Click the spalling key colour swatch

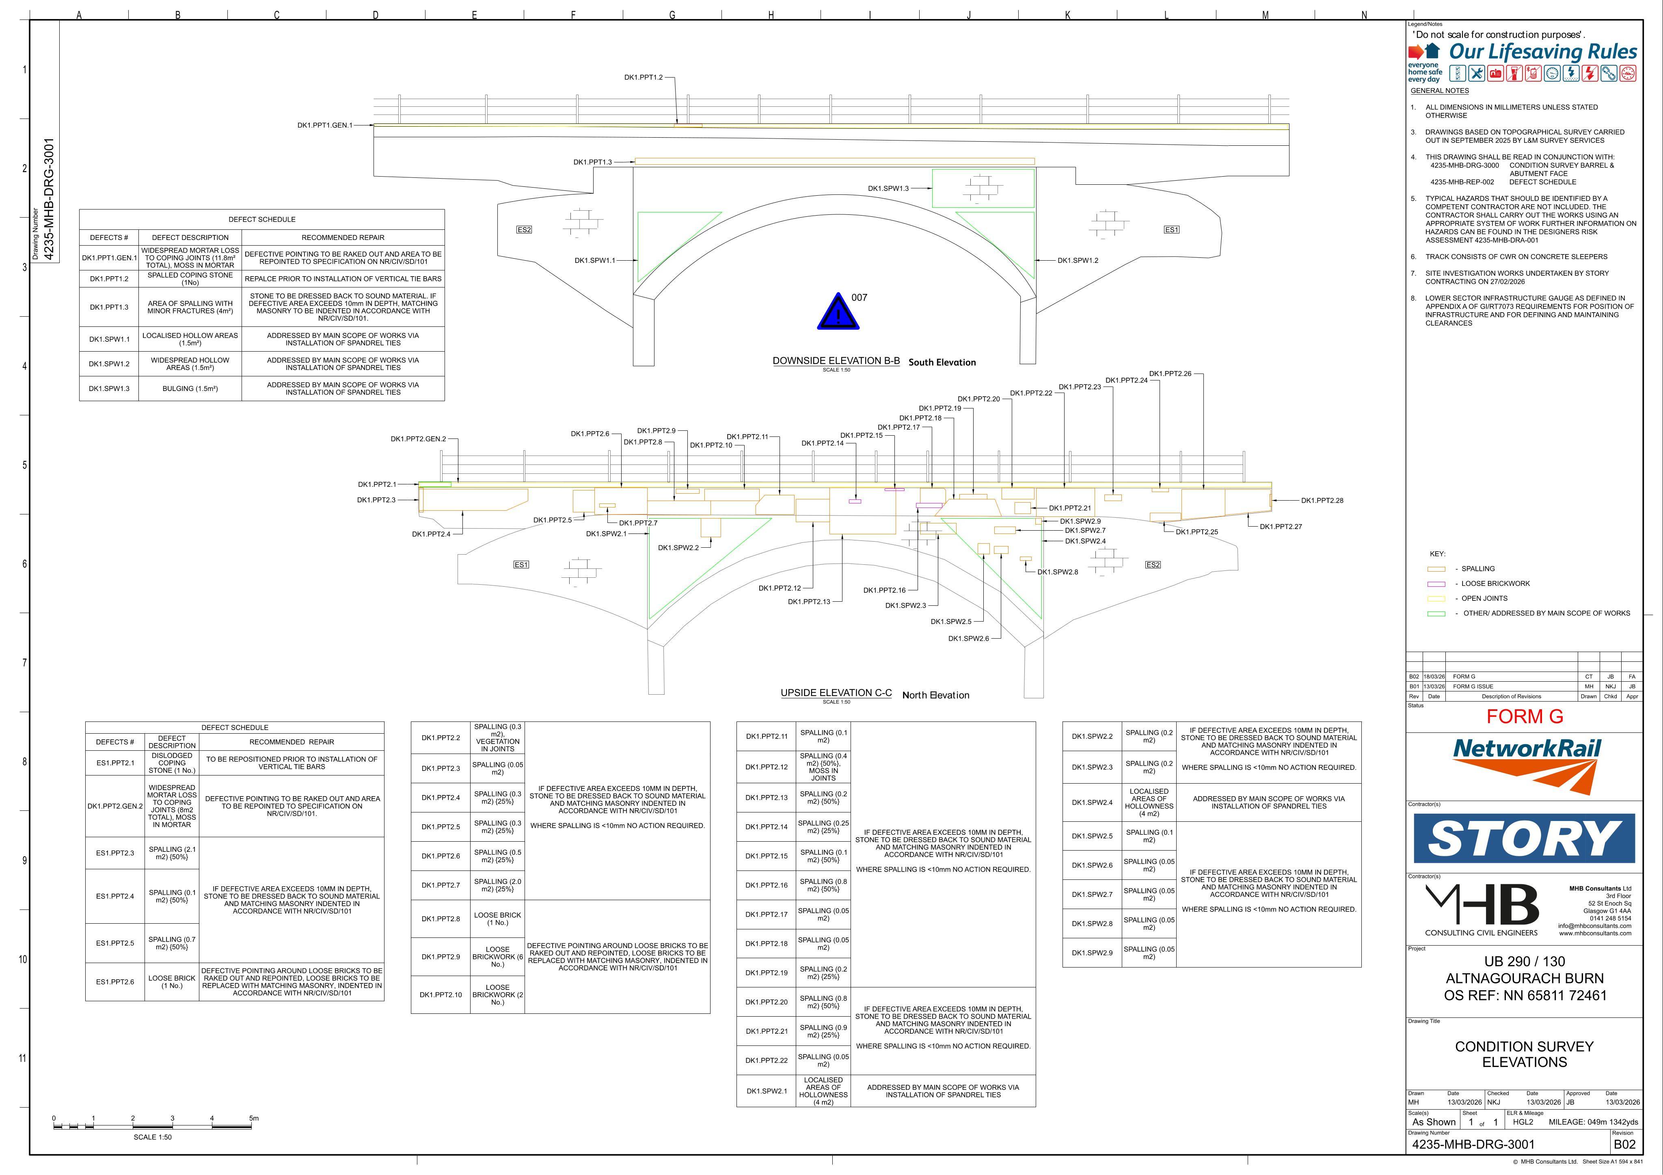tap(1436, 569)
